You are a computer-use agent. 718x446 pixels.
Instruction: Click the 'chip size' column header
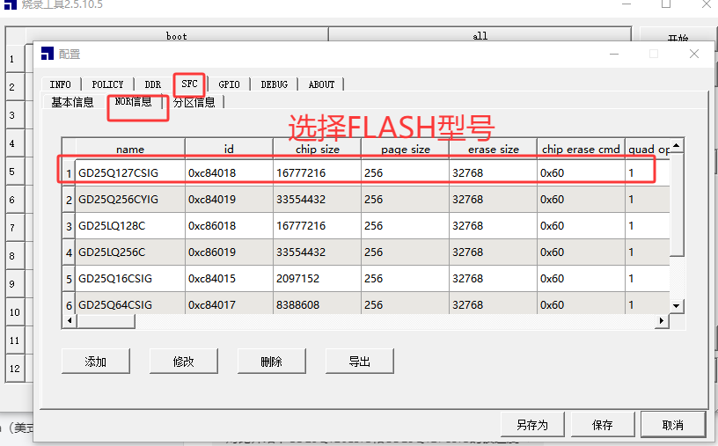click(x=318, y=150)
